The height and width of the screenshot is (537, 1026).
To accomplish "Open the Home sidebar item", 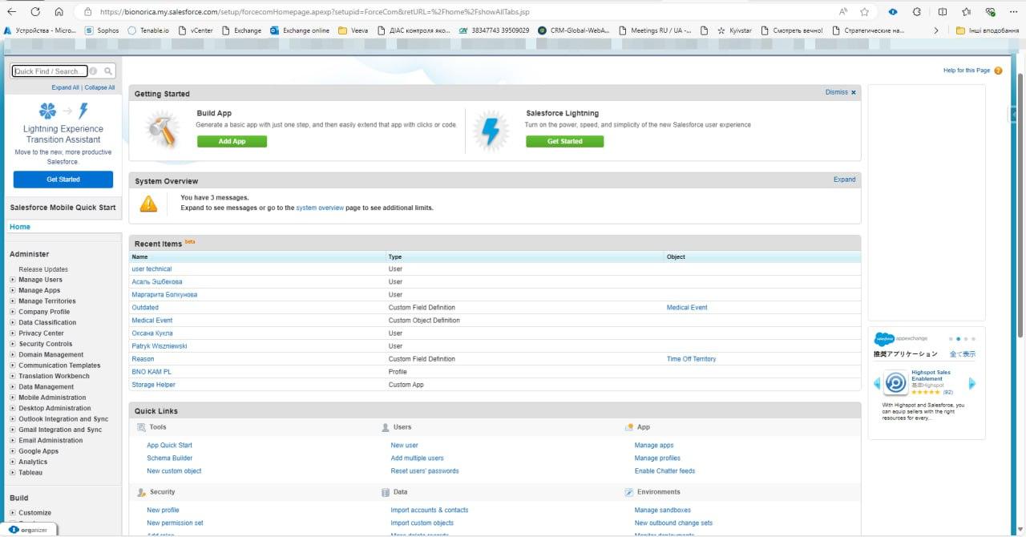I will point(20,227).
